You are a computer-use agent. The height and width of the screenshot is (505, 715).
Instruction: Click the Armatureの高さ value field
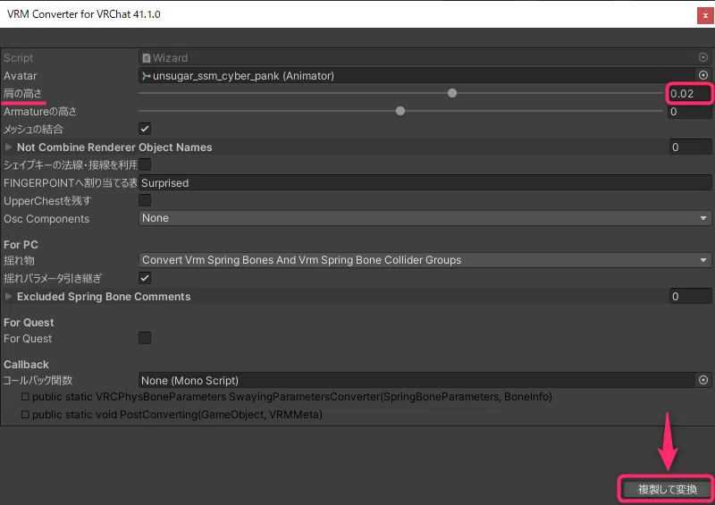(x=690, y=112)
